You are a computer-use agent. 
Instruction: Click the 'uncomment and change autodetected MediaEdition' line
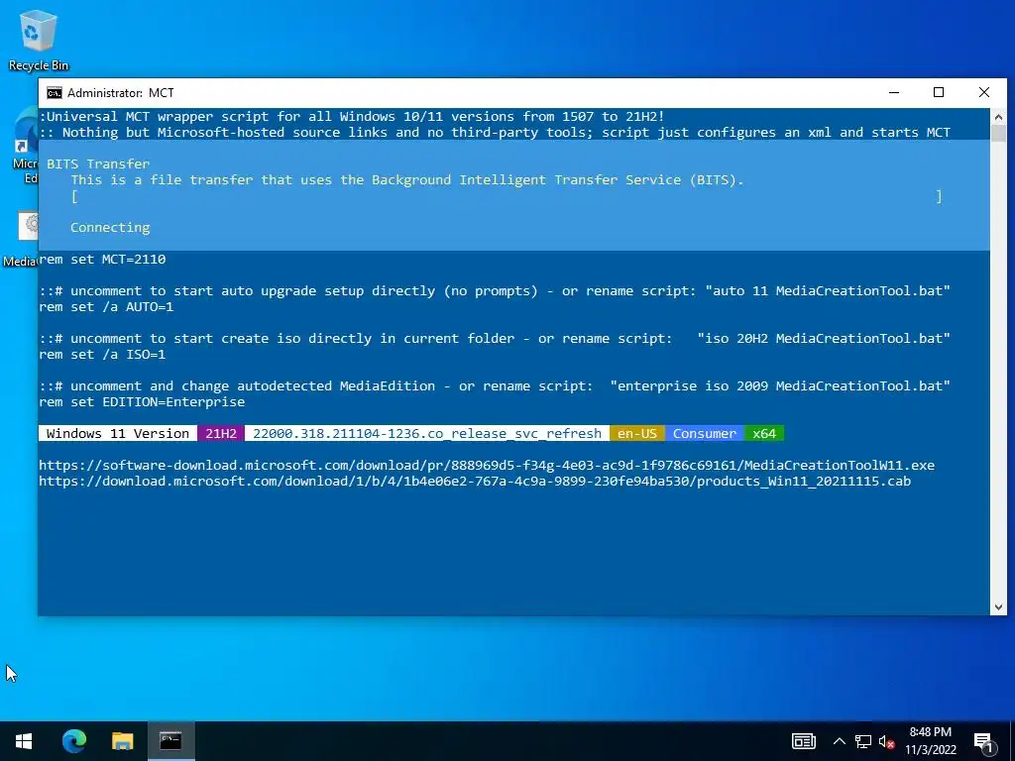[x=495, y=386]
